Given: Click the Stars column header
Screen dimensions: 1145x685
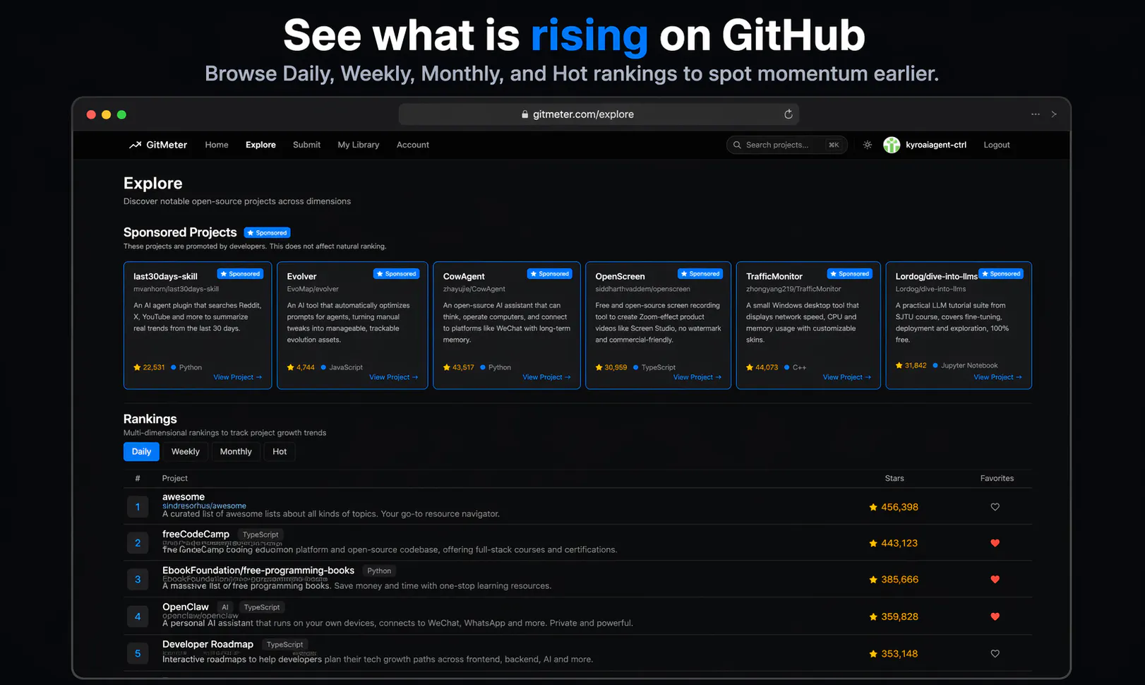Looking at the screenshot, I should 894,478.
